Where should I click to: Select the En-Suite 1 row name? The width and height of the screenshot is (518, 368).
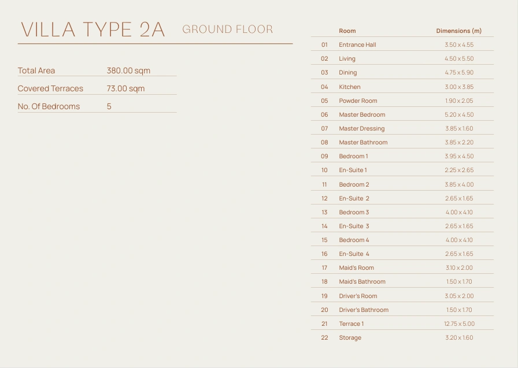[353, 170]
